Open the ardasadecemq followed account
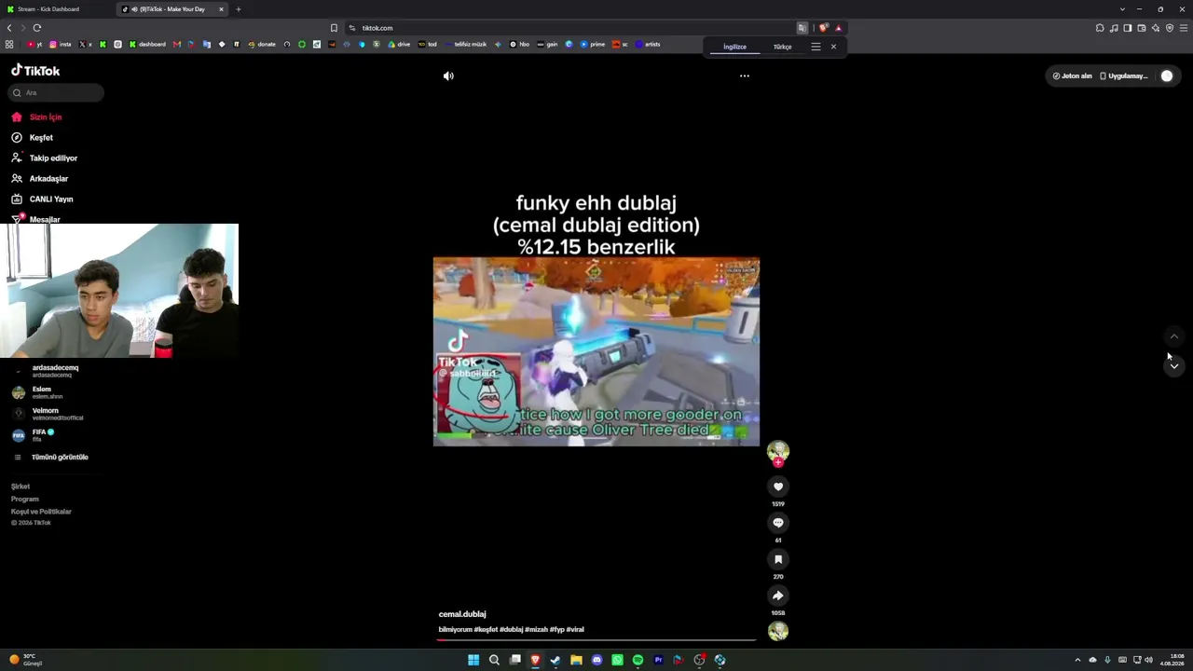This screenshot has width=1193, height=671. tap(55, 371)
